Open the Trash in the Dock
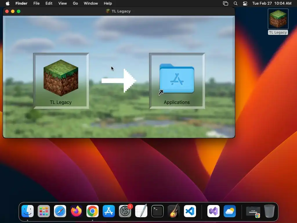This screenshot has height=223, width=297. pos(269,211)
